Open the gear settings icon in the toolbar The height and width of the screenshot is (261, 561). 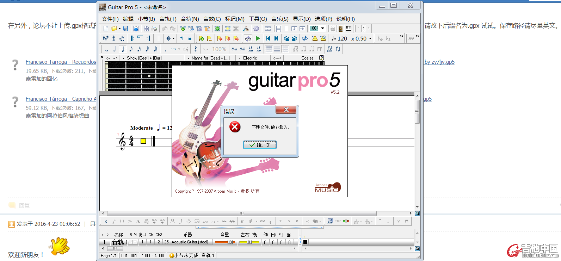coord(256,29)
